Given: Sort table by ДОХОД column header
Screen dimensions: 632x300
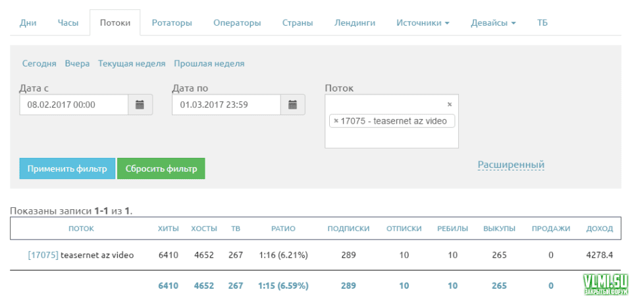Looking at the screenshot, I should (599, 229).
